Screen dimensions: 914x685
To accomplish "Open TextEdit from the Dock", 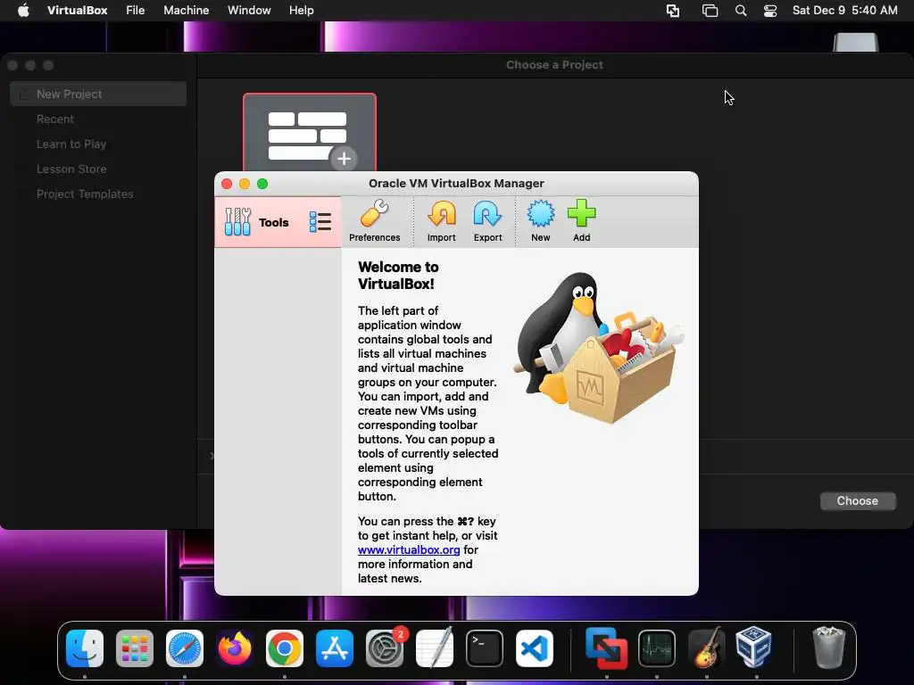I will pyautogui.click(x=435, y=648).
